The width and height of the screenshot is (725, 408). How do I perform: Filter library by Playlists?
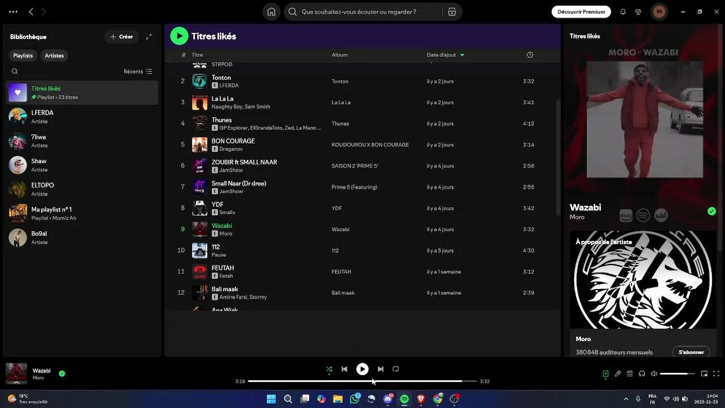pyautogui.click(x=23, y=56)
